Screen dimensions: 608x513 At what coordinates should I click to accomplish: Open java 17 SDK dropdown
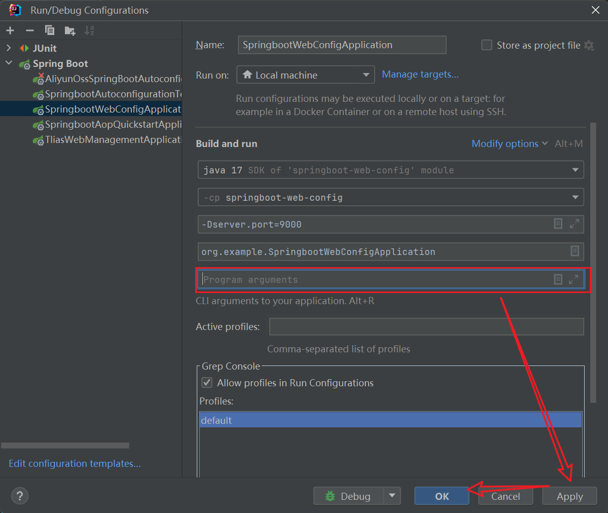[x=390, y=170]
